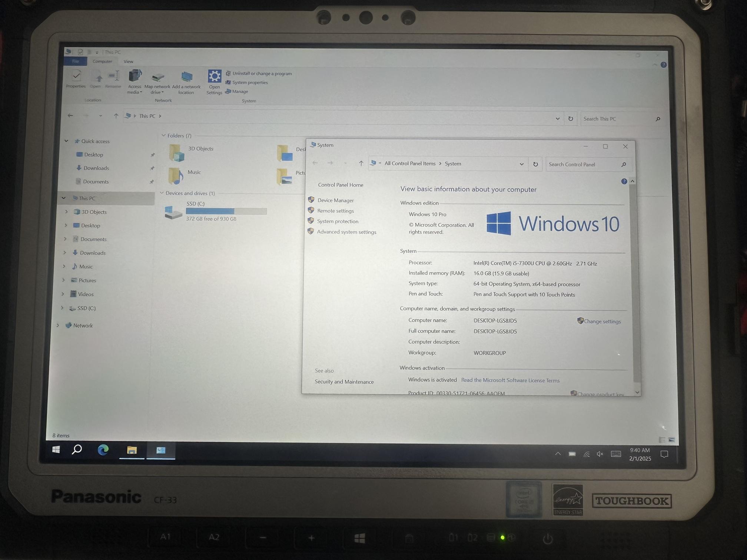Unpin Downloads from Quick access
Image resolution: width=747 pixels, height=560 pixels.
[x=152, y=168]
